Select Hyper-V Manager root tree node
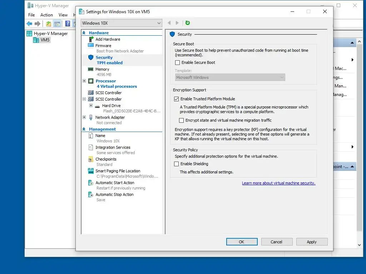366x274 pixels. pos(51,34)
